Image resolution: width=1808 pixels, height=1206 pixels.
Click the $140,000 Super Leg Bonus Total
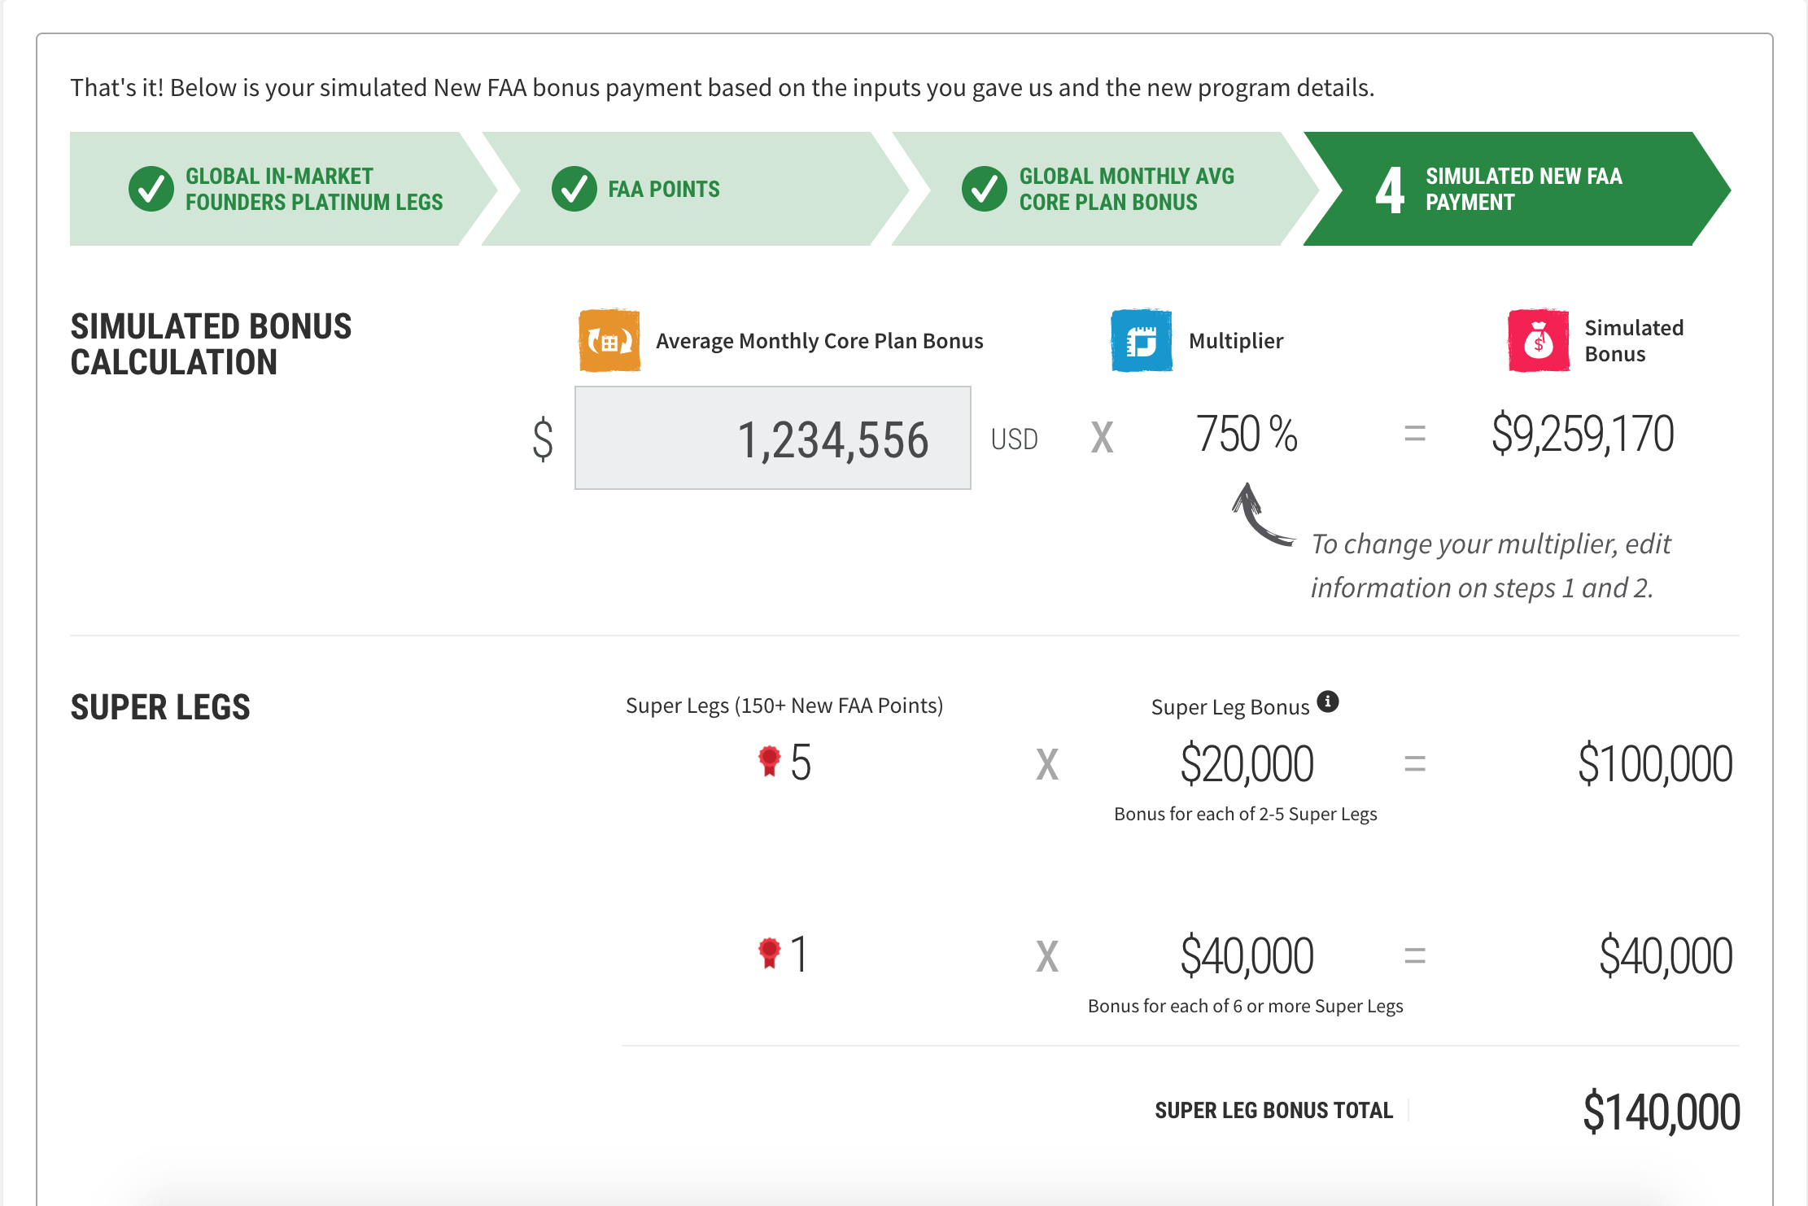(x=1660, y=1112)
